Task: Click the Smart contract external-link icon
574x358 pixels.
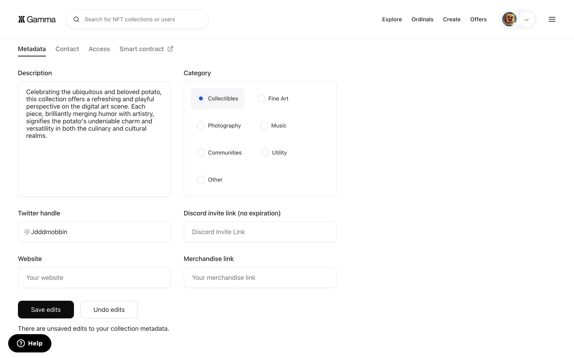Action: pyautogui.click(x=170, y=49)
